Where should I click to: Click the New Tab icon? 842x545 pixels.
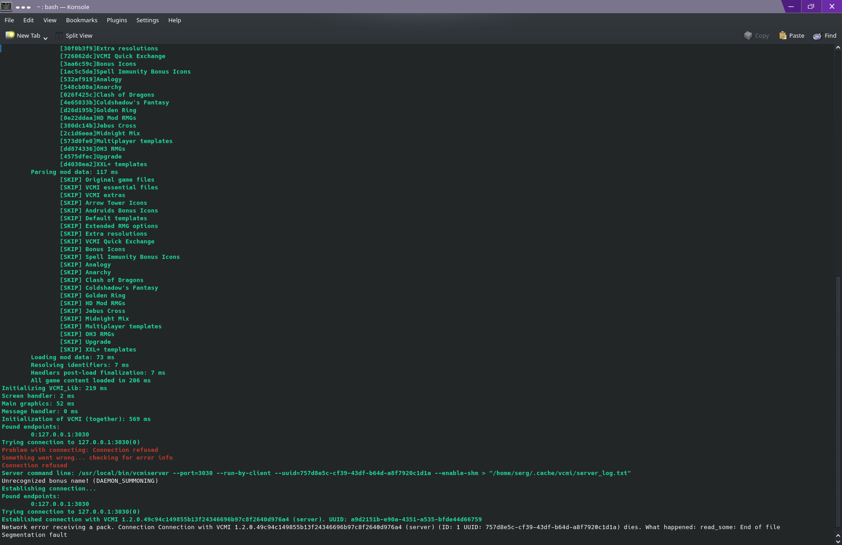pyautogui.click(x=10, y=35)
